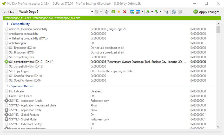The image size is (224, 135).
Task: Click the home profile icon
Action: 97,12
